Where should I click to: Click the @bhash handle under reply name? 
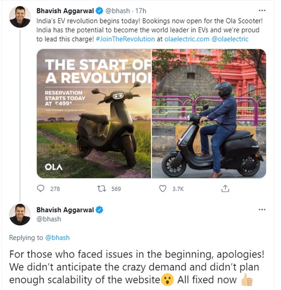pos(49,219)
